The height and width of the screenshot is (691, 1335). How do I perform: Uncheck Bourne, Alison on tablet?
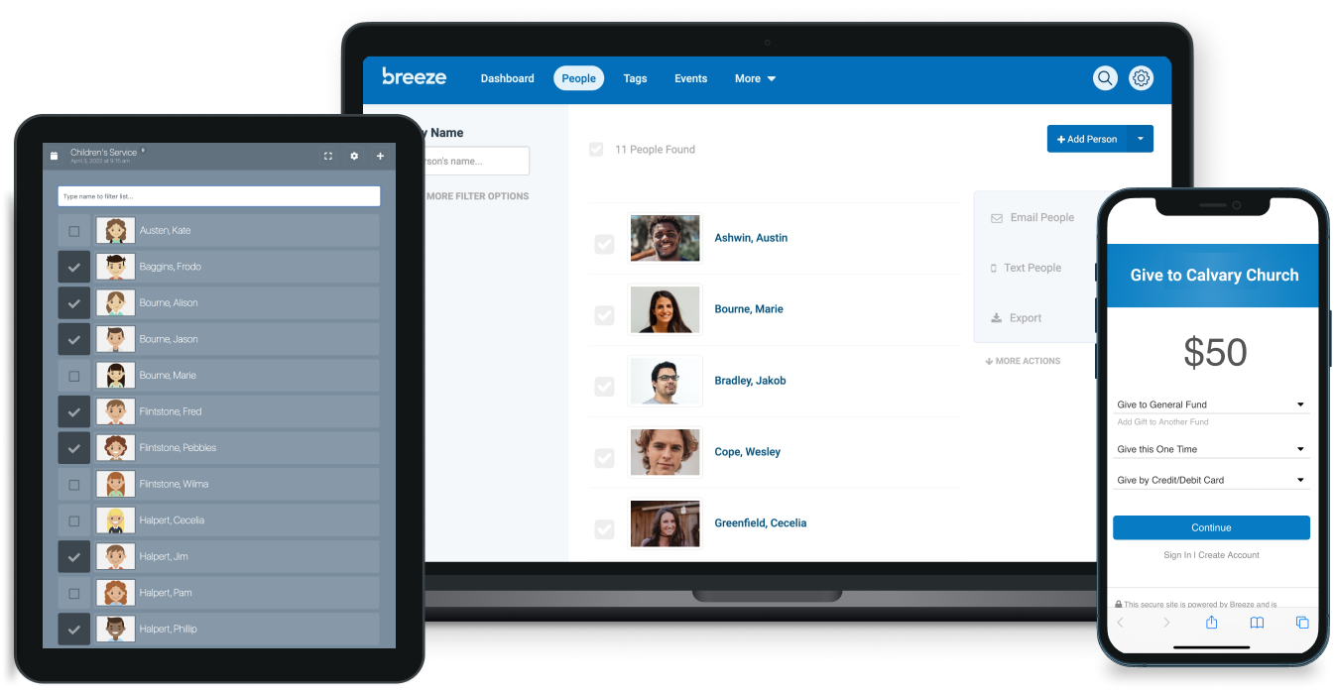click(x=74, y=302)
